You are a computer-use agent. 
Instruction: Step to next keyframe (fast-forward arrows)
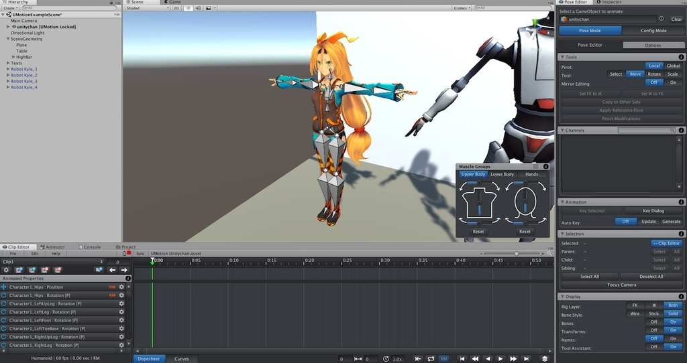pyautogui.click(x=513, y=358)
